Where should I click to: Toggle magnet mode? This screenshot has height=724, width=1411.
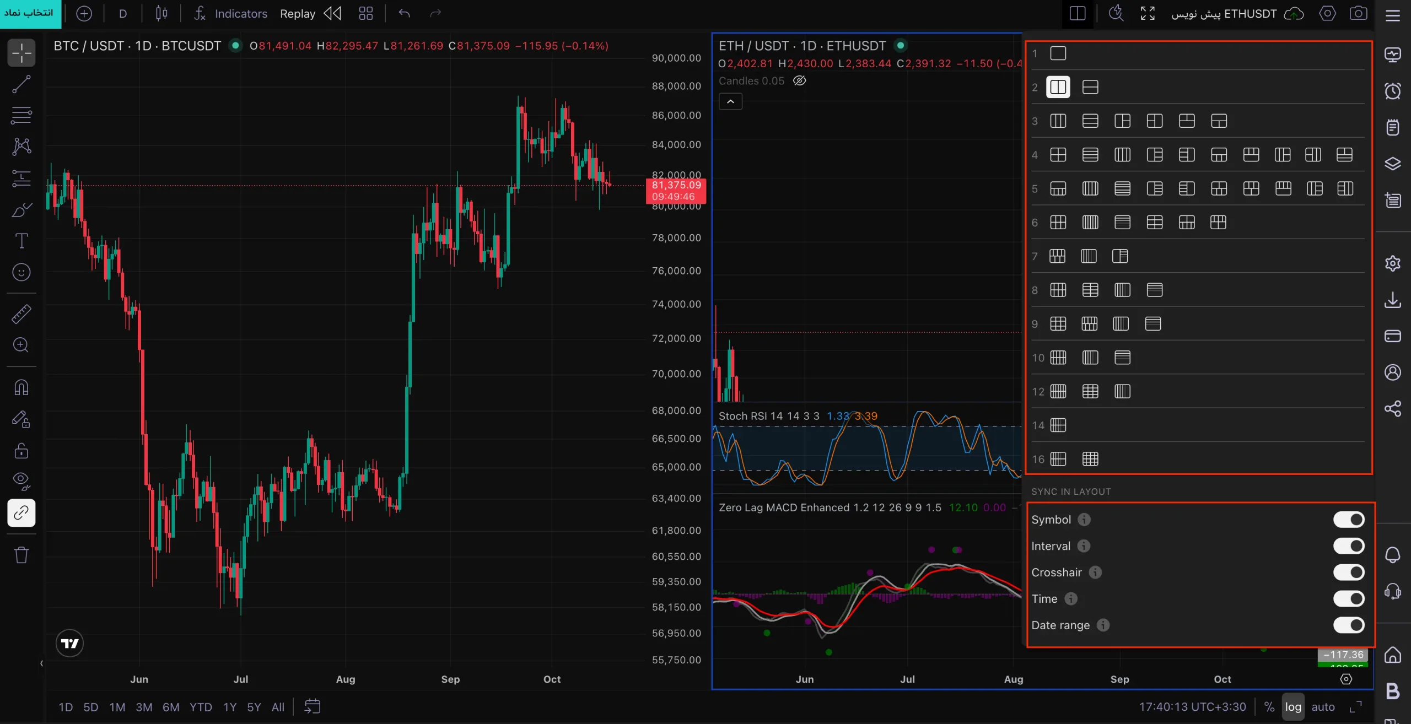coord(21,387)
